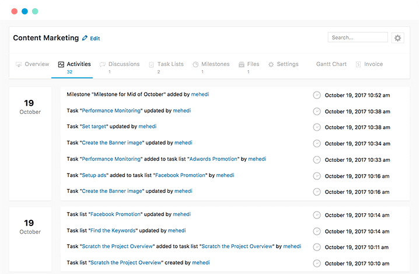This screenshot has height=274, width=419.
Task: Click the Discussions speech bubble icon
Action: pyautogui.click(x=102, y=64)
